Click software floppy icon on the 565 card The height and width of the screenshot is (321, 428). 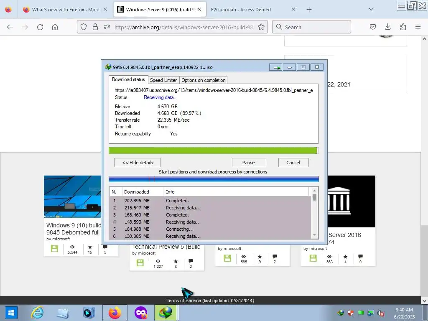227,258
